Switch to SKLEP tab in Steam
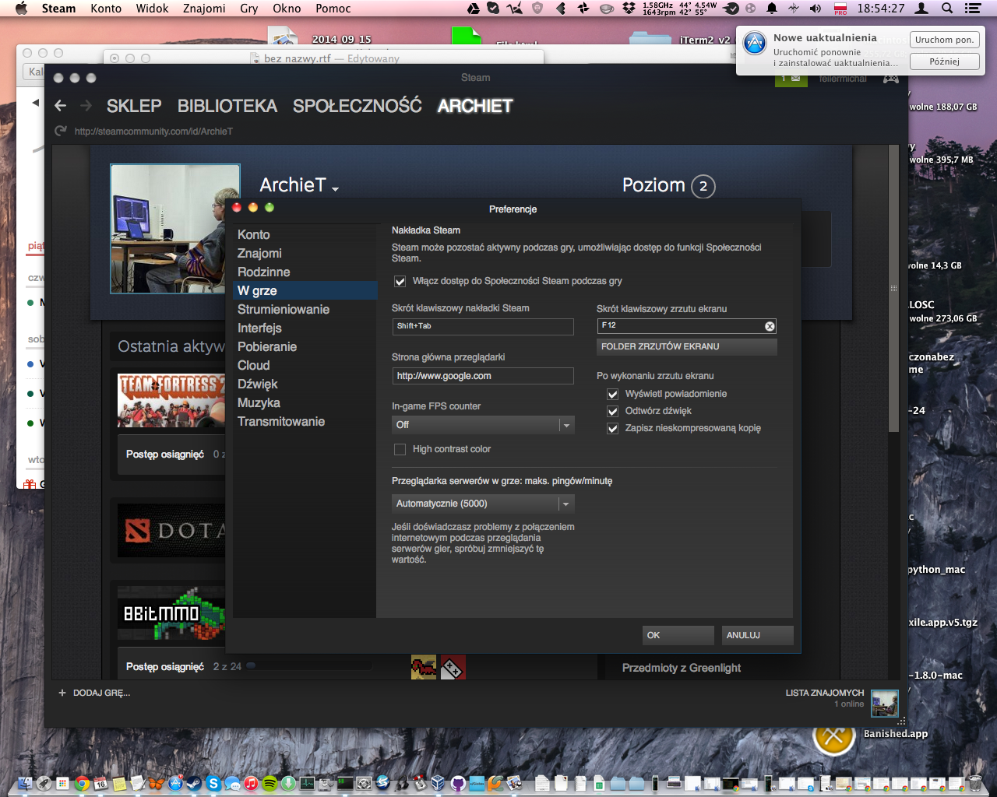The width and height of the screenshot is (997, 797). point(134,106)
